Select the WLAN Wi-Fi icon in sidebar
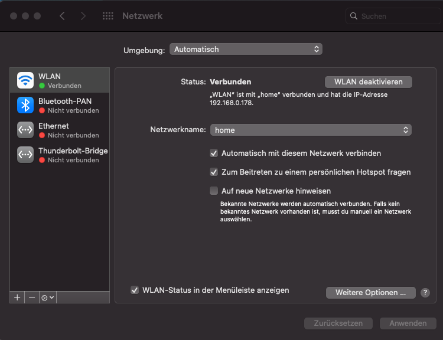The height and width of the screenshot is (340, 443). pyautogui.click(x=25, y=80)
